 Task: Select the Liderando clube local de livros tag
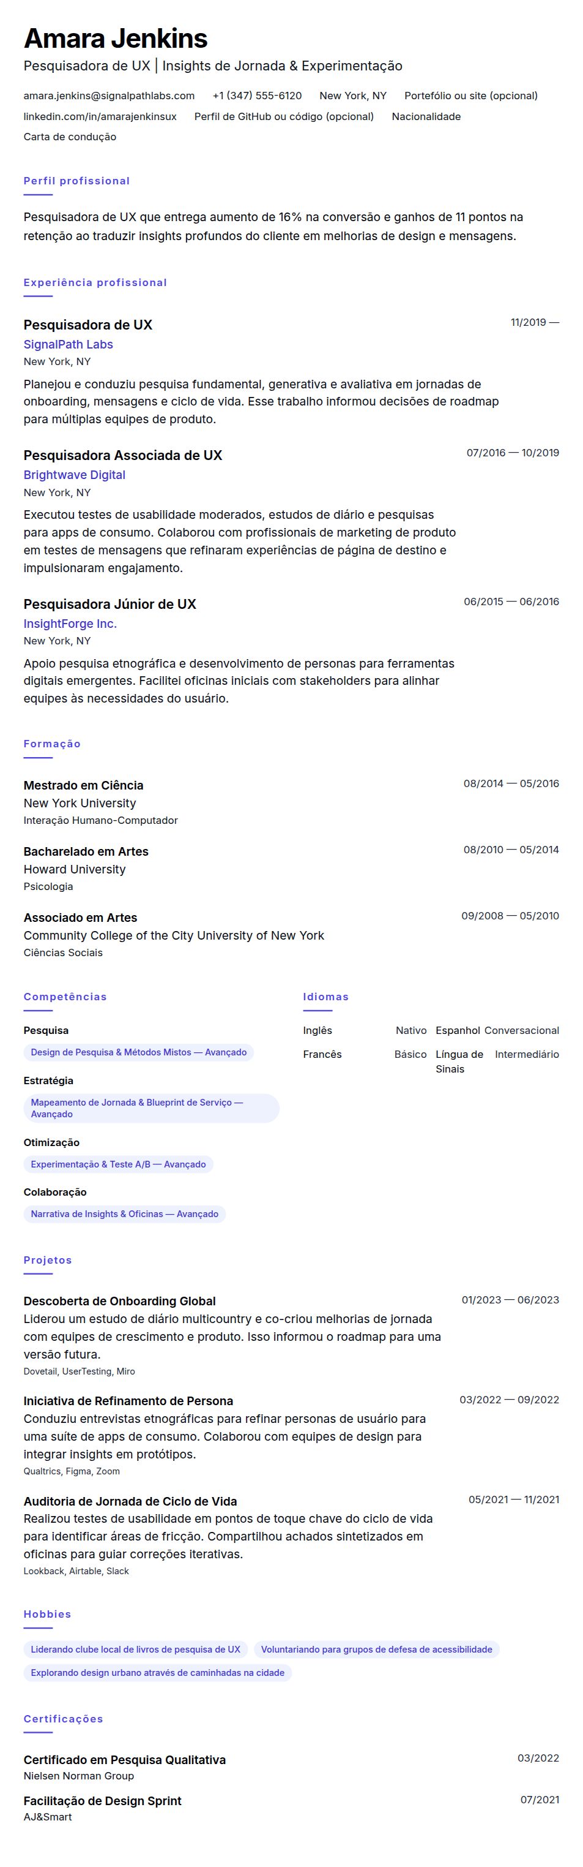tap(135, 1650)
